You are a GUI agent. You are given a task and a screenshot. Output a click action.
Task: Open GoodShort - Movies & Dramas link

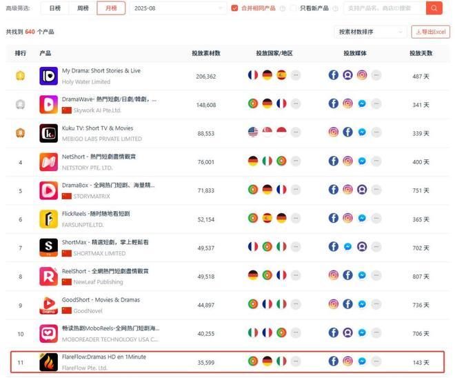point(101,299)
